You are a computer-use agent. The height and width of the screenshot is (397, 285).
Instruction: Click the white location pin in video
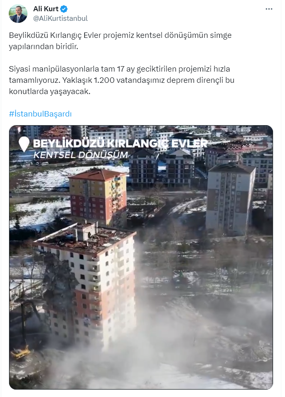24,144
